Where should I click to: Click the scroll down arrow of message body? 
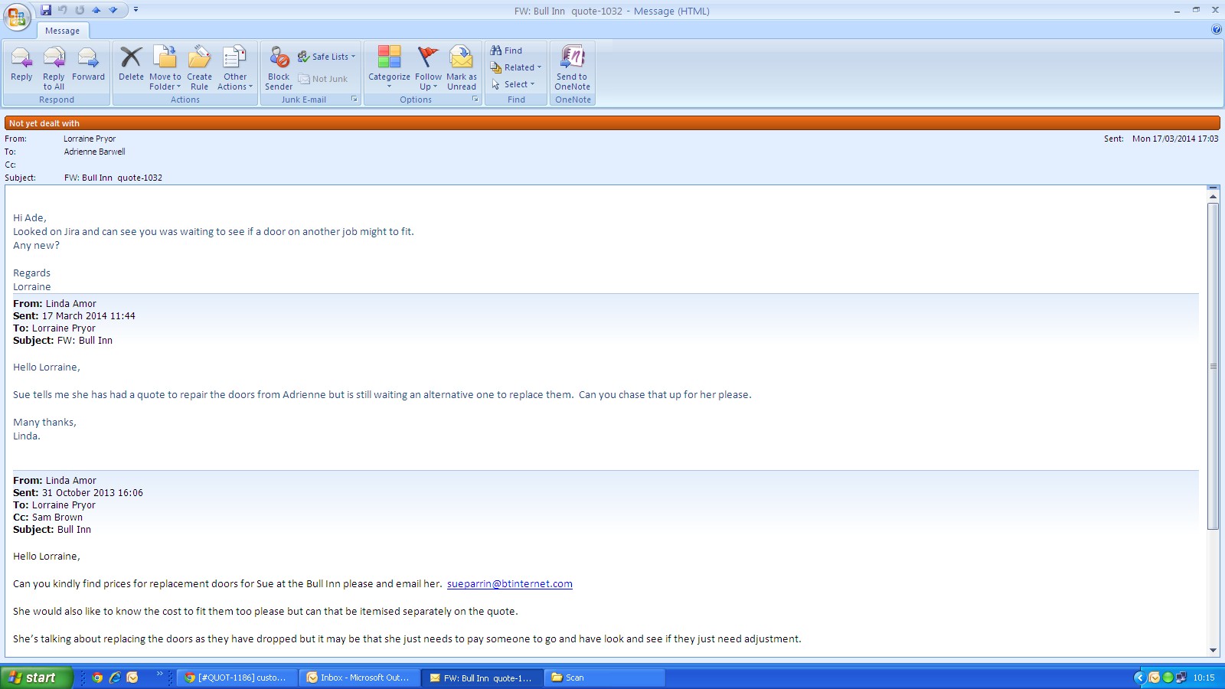tap(1213, 650)
